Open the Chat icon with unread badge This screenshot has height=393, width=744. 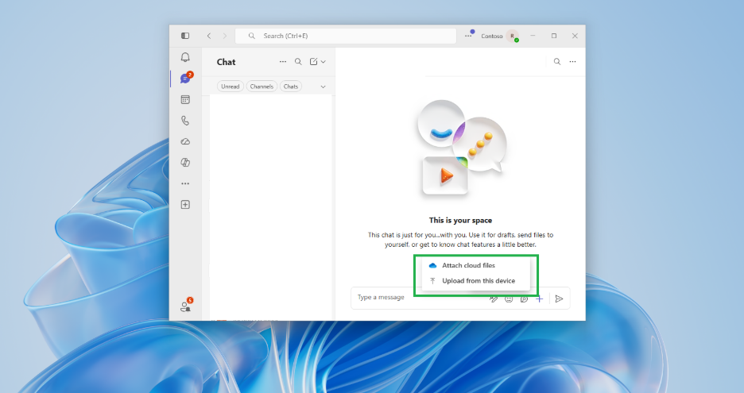tap(185, 79)
